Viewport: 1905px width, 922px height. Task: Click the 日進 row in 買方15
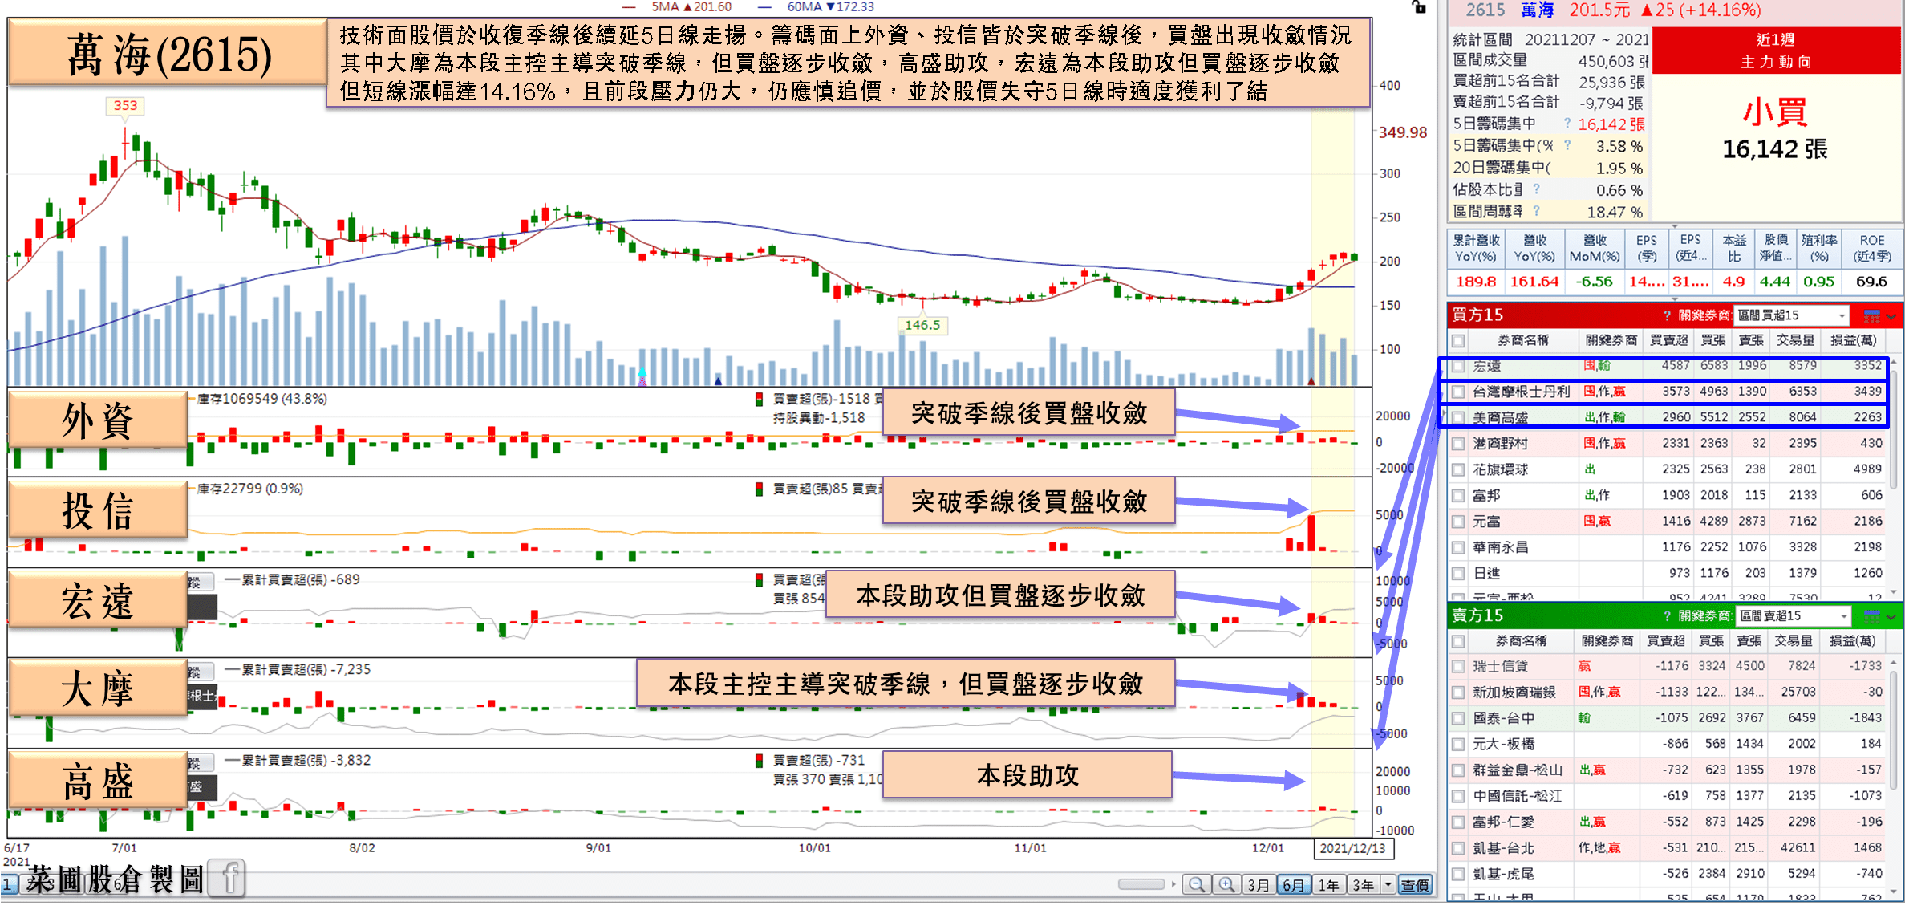[1668, 573]
